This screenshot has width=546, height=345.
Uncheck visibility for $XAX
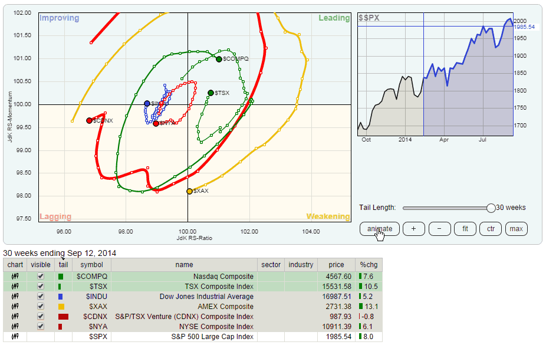[x=41, y=306]
